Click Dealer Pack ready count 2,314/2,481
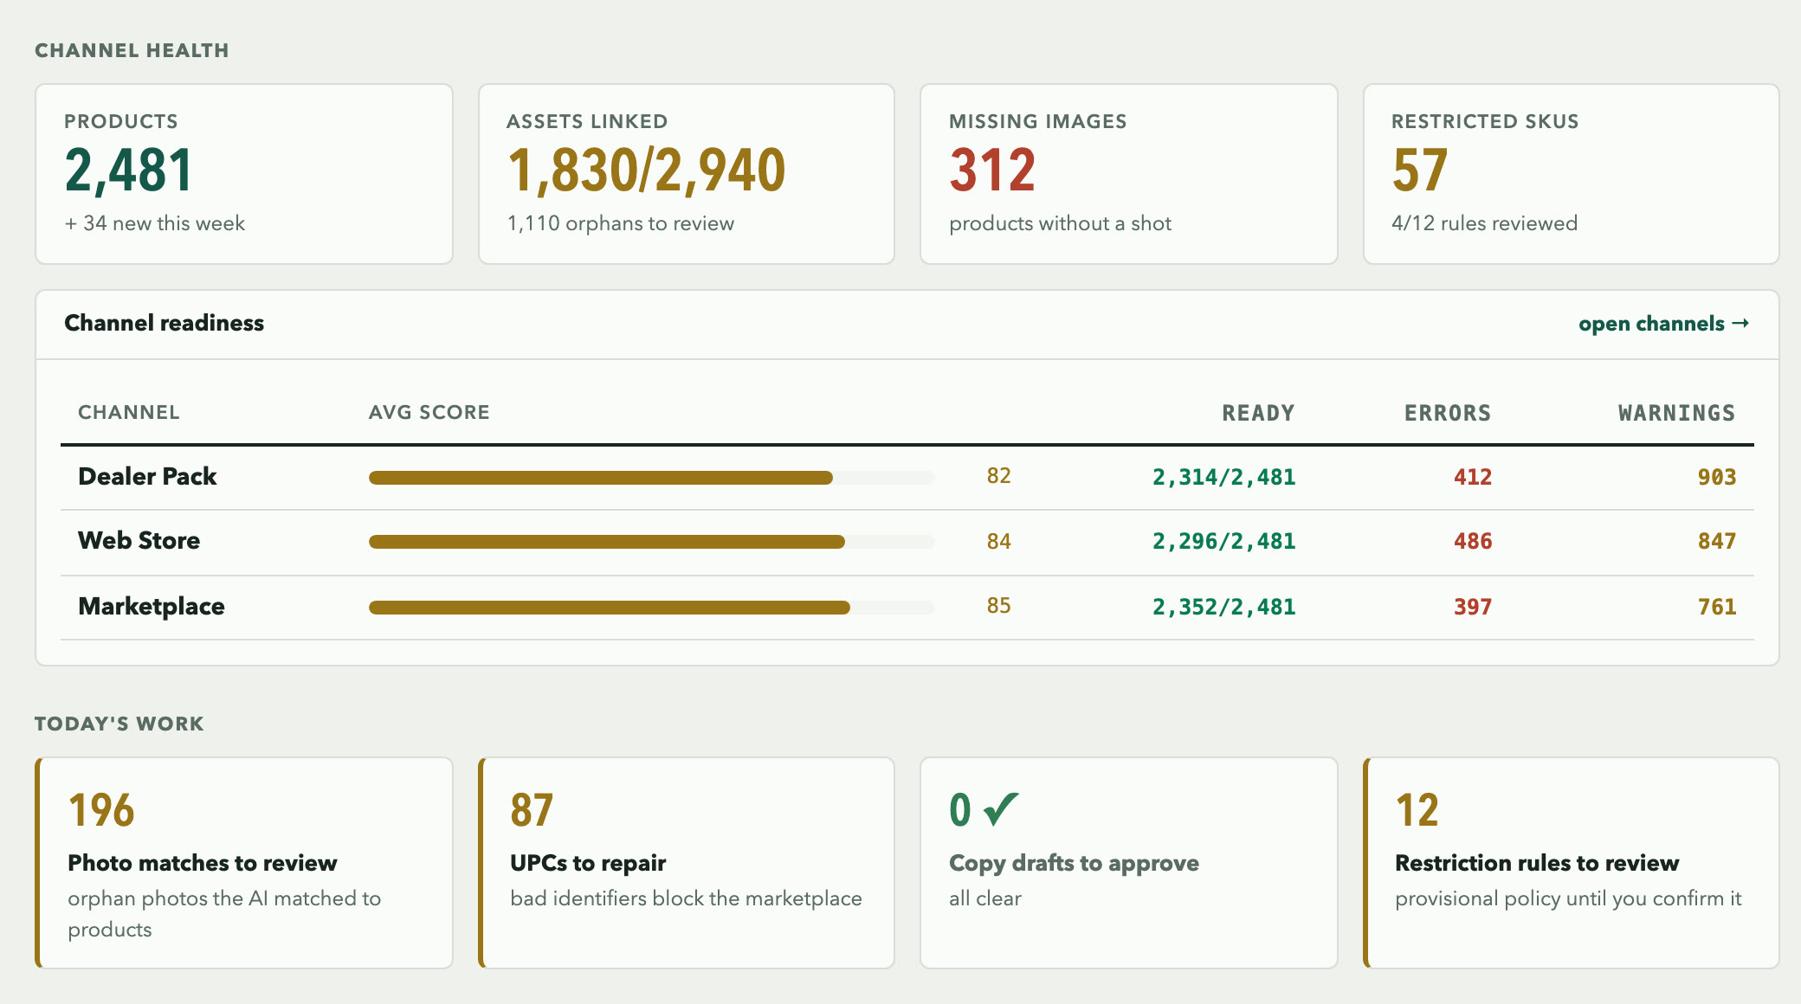Image resolution: width=1801 pixels, height=1004 pixels. [1223, 477]
